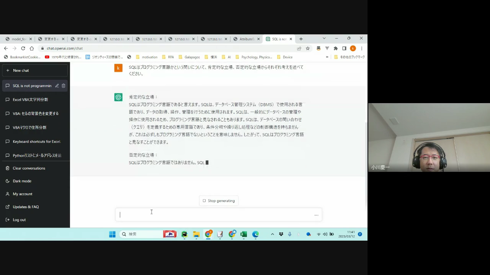Image resolution: width=490 pixels, height=275 pixels.
Task: Show hidden system tray icons chevron
Action: 272,234
